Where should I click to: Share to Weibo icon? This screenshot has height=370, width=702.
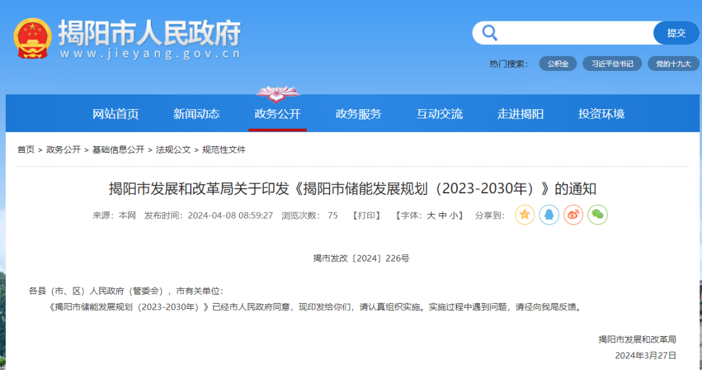(573, 215)
